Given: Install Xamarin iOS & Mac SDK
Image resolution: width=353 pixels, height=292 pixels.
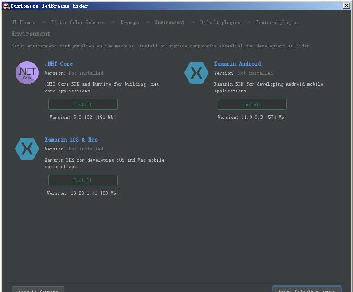Looking at the screenshot, I should (83, 180).
